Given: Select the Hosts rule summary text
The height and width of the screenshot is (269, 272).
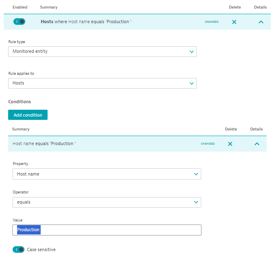Looking at the screenshot, I should (86, 22).
